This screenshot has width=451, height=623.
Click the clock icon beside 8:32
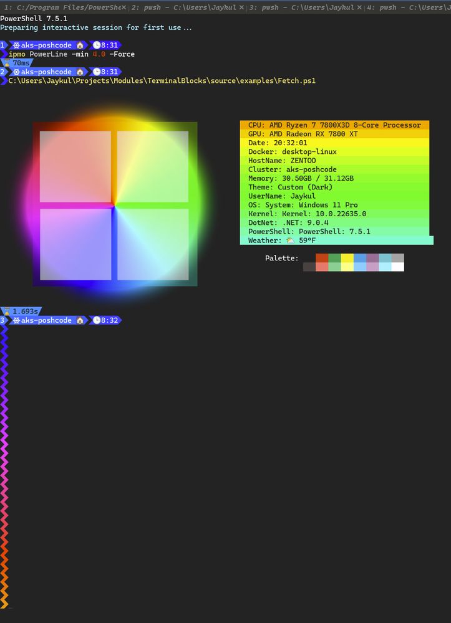(96, 320)
